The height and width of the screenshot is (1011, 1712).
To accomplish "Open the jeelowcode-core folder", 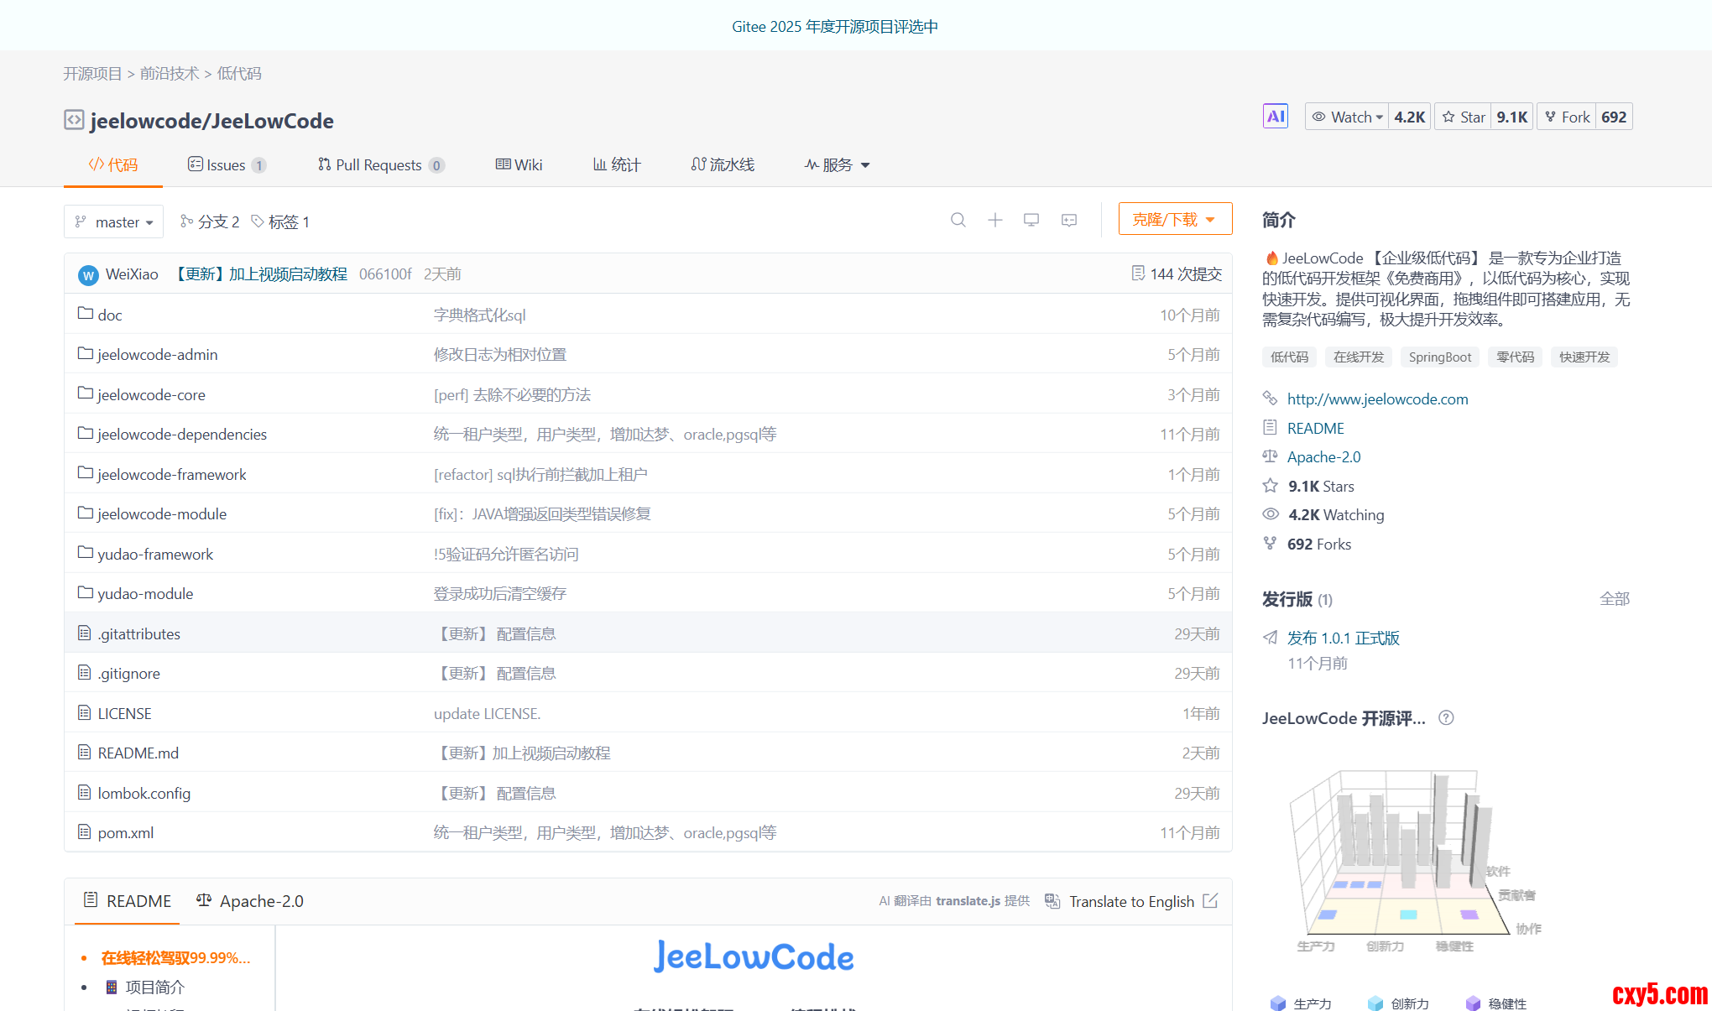I will pyautogui.click(x=151, y=395).
